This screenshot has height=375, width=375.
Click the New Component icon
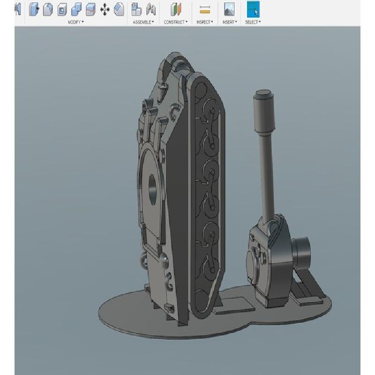(136, 9)
